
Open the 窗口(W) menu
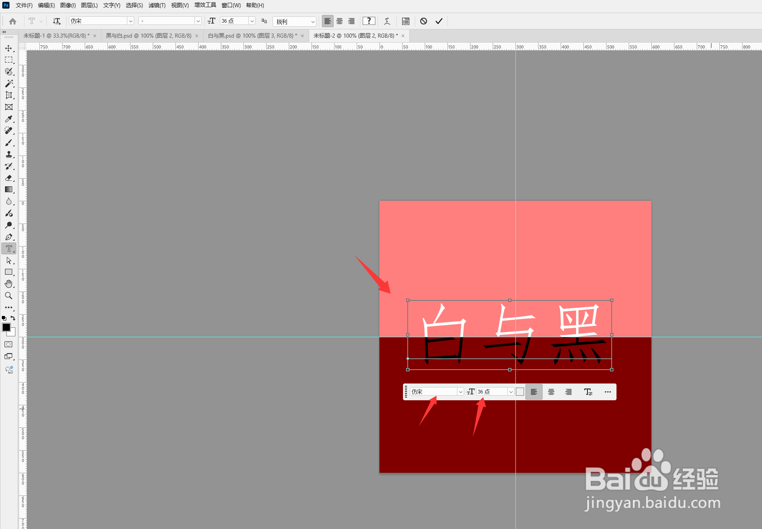coord(231,5)
